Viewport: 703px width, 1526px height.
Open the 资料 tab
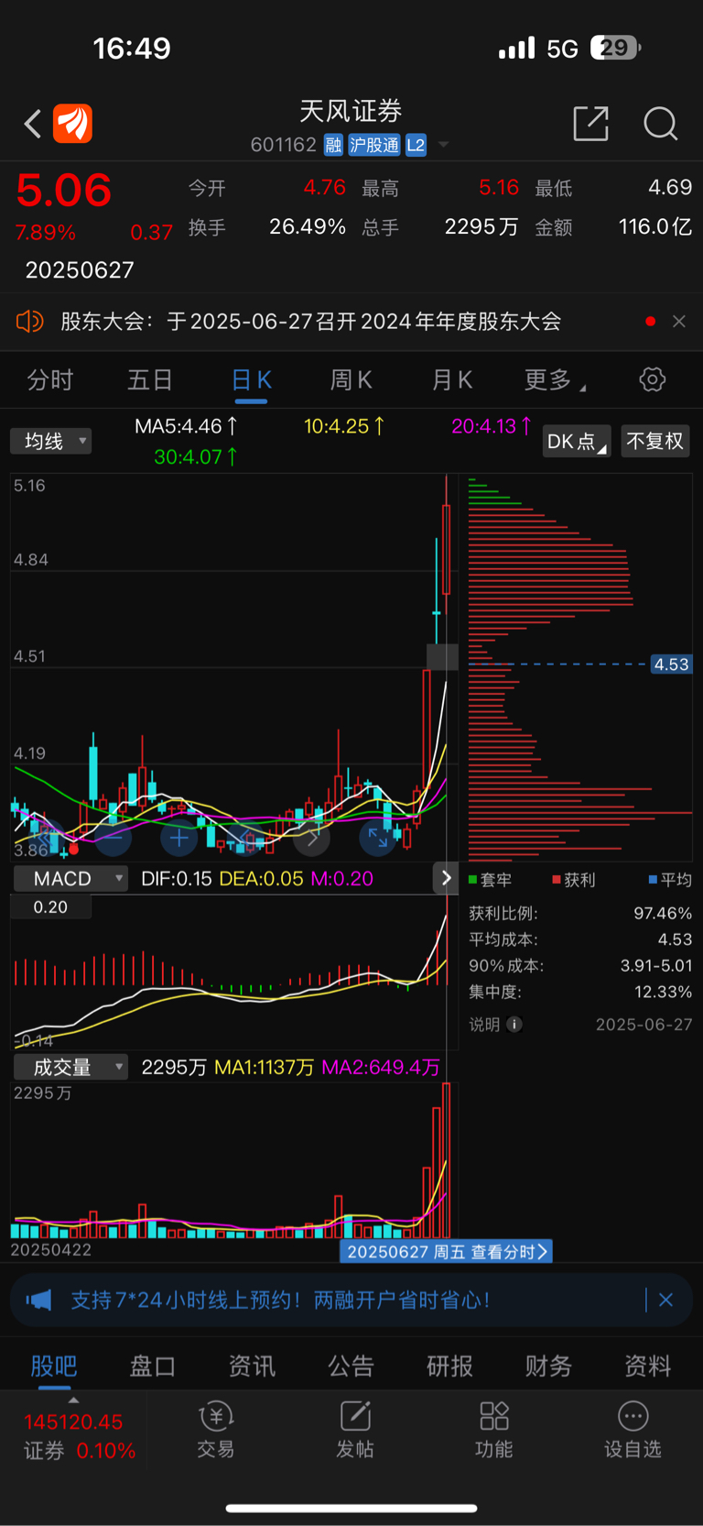point(648,1367)
